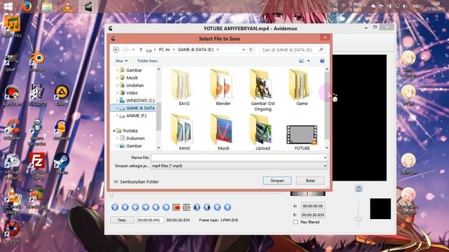Go up one folder level
The width and height of the screenshot is (449, 252).
140,50
